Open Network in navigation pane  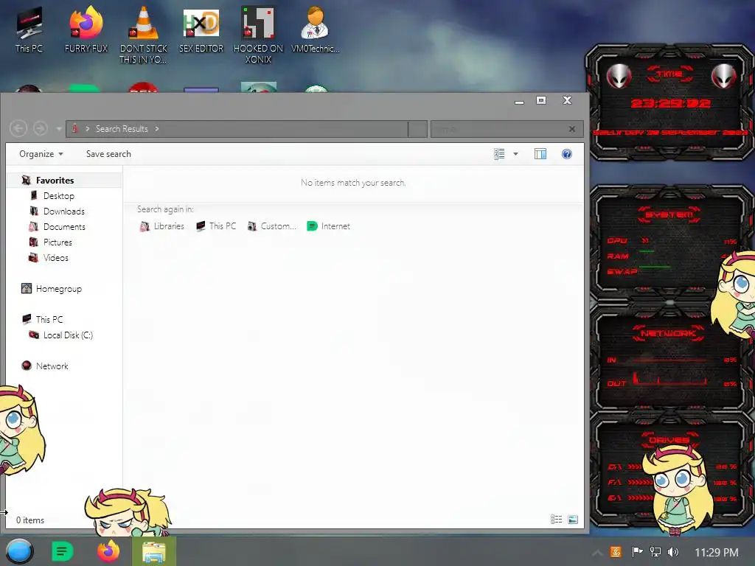(x=52, y=366)
